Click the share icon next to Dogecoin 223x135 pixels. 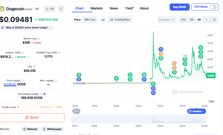pos(61,9)
